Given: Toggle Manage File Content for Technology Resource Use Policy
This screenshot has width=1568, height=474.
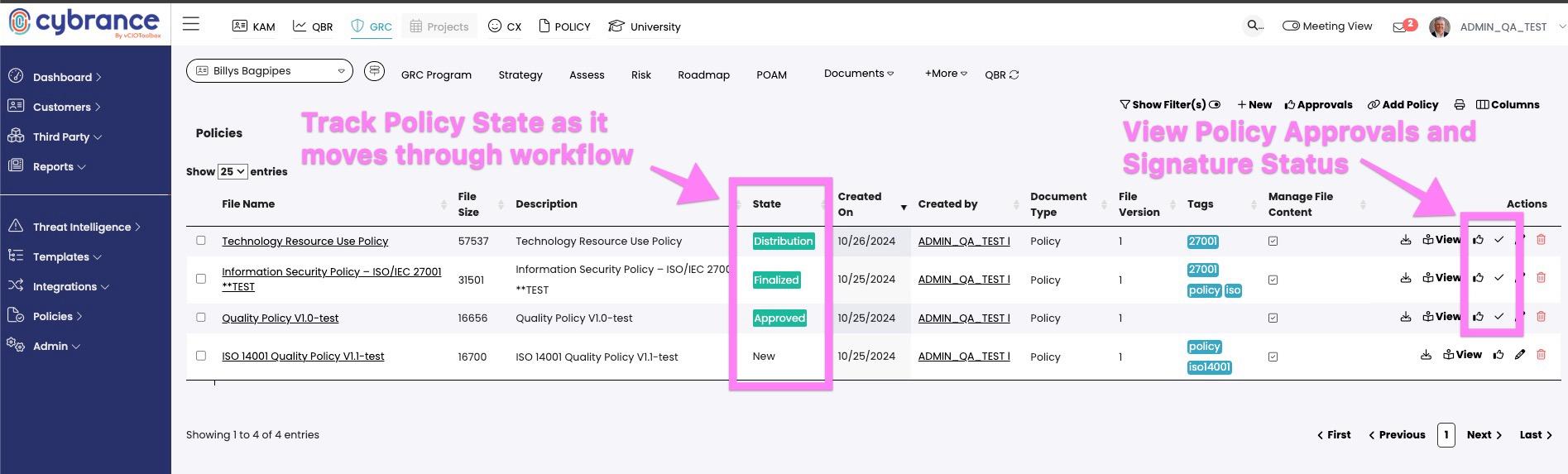Looking at the screenshot, I should pyautogui.click(x=1273, y=242).
